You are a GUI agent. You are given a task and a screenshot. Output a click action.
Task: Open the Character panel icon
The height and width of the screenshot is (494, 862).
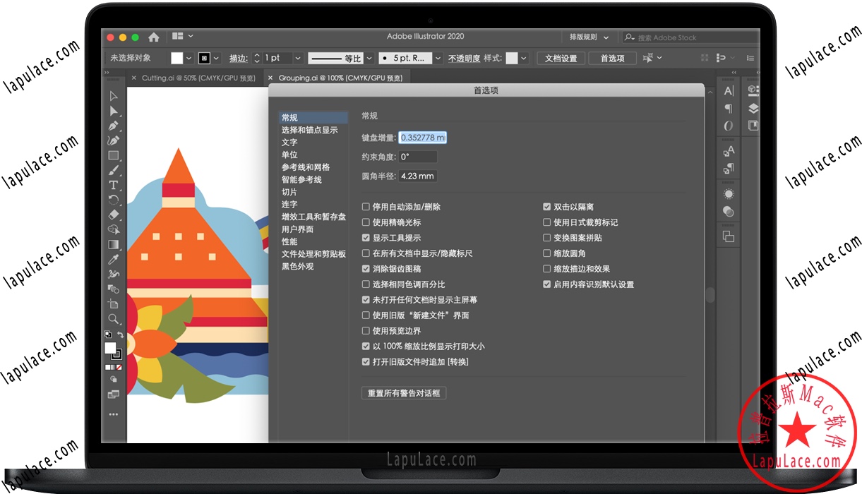pyautogui.click(x=729, y=91)
